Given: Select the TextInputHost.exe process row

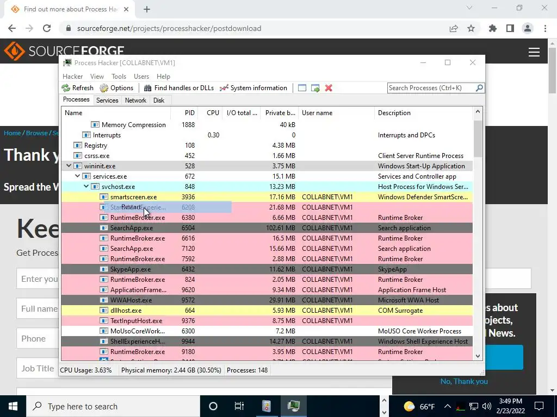Looking at the screenshot, I should click(267, 320).
